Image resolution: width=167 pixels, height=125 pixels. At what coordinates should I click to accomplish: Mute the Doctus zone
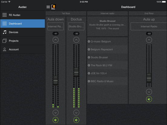click(x=76, y=120)
